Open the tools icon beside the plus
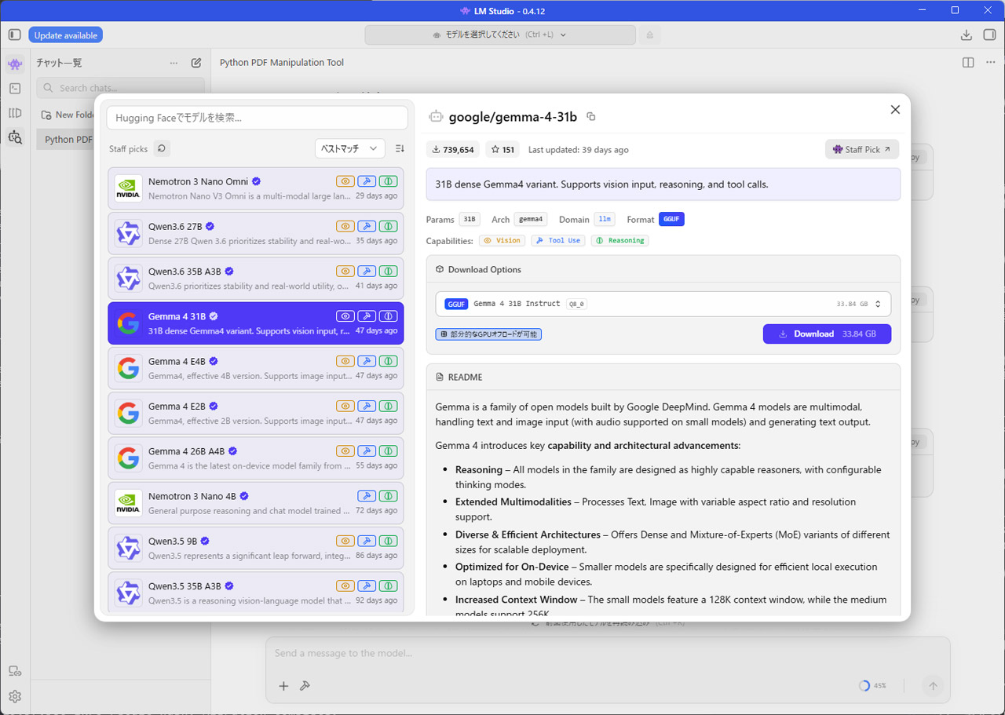This screenshot has width=1005, height=715. tap(305, 686)
